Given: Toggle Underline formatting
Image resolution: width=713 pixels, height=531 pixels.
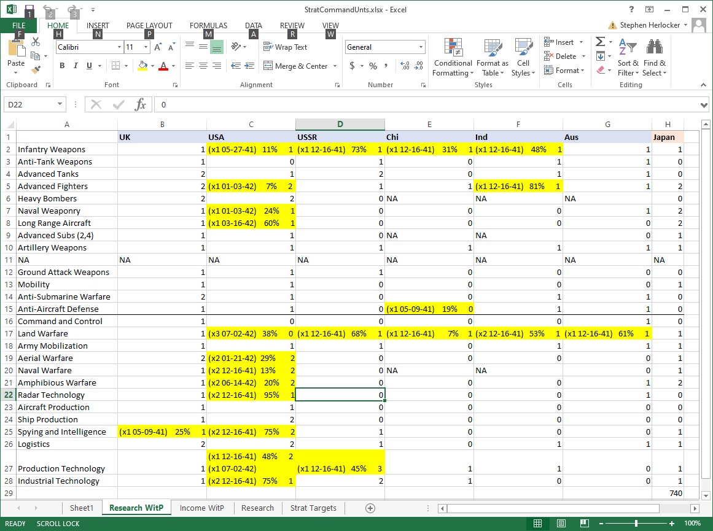Looking at the screenshot, I should tap(89, 66).
